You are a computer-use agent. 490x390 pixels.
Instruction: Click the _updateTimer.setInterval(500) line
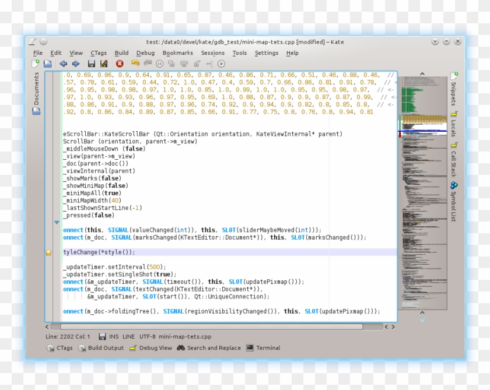pos(114,267)
